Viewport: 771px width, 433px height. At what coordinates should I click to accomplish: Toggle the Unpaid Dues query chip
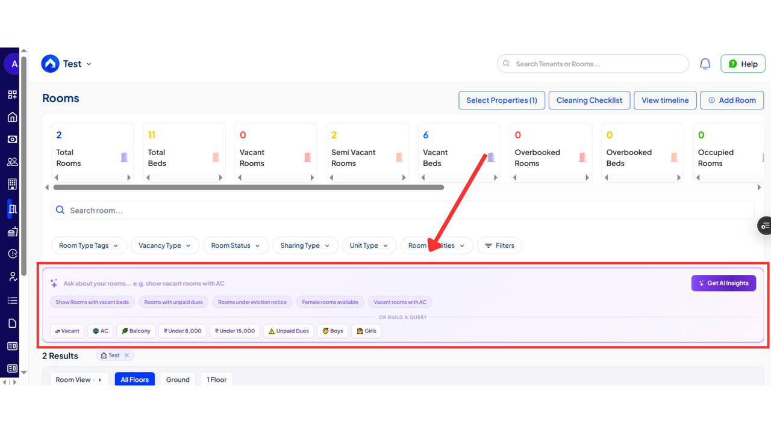click(x=289, y=331)
